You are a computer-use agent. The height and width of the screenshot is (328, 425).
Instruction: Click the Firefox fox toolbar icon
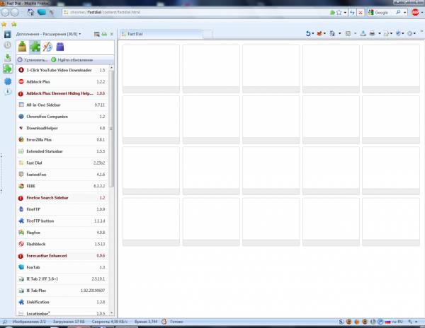coord(319,33)
